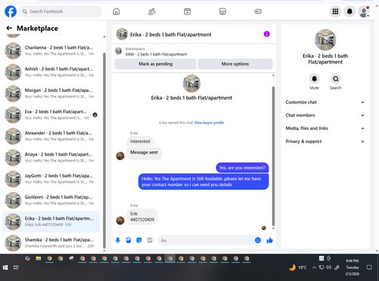Follow the View buyer profile link

[209, 123]
